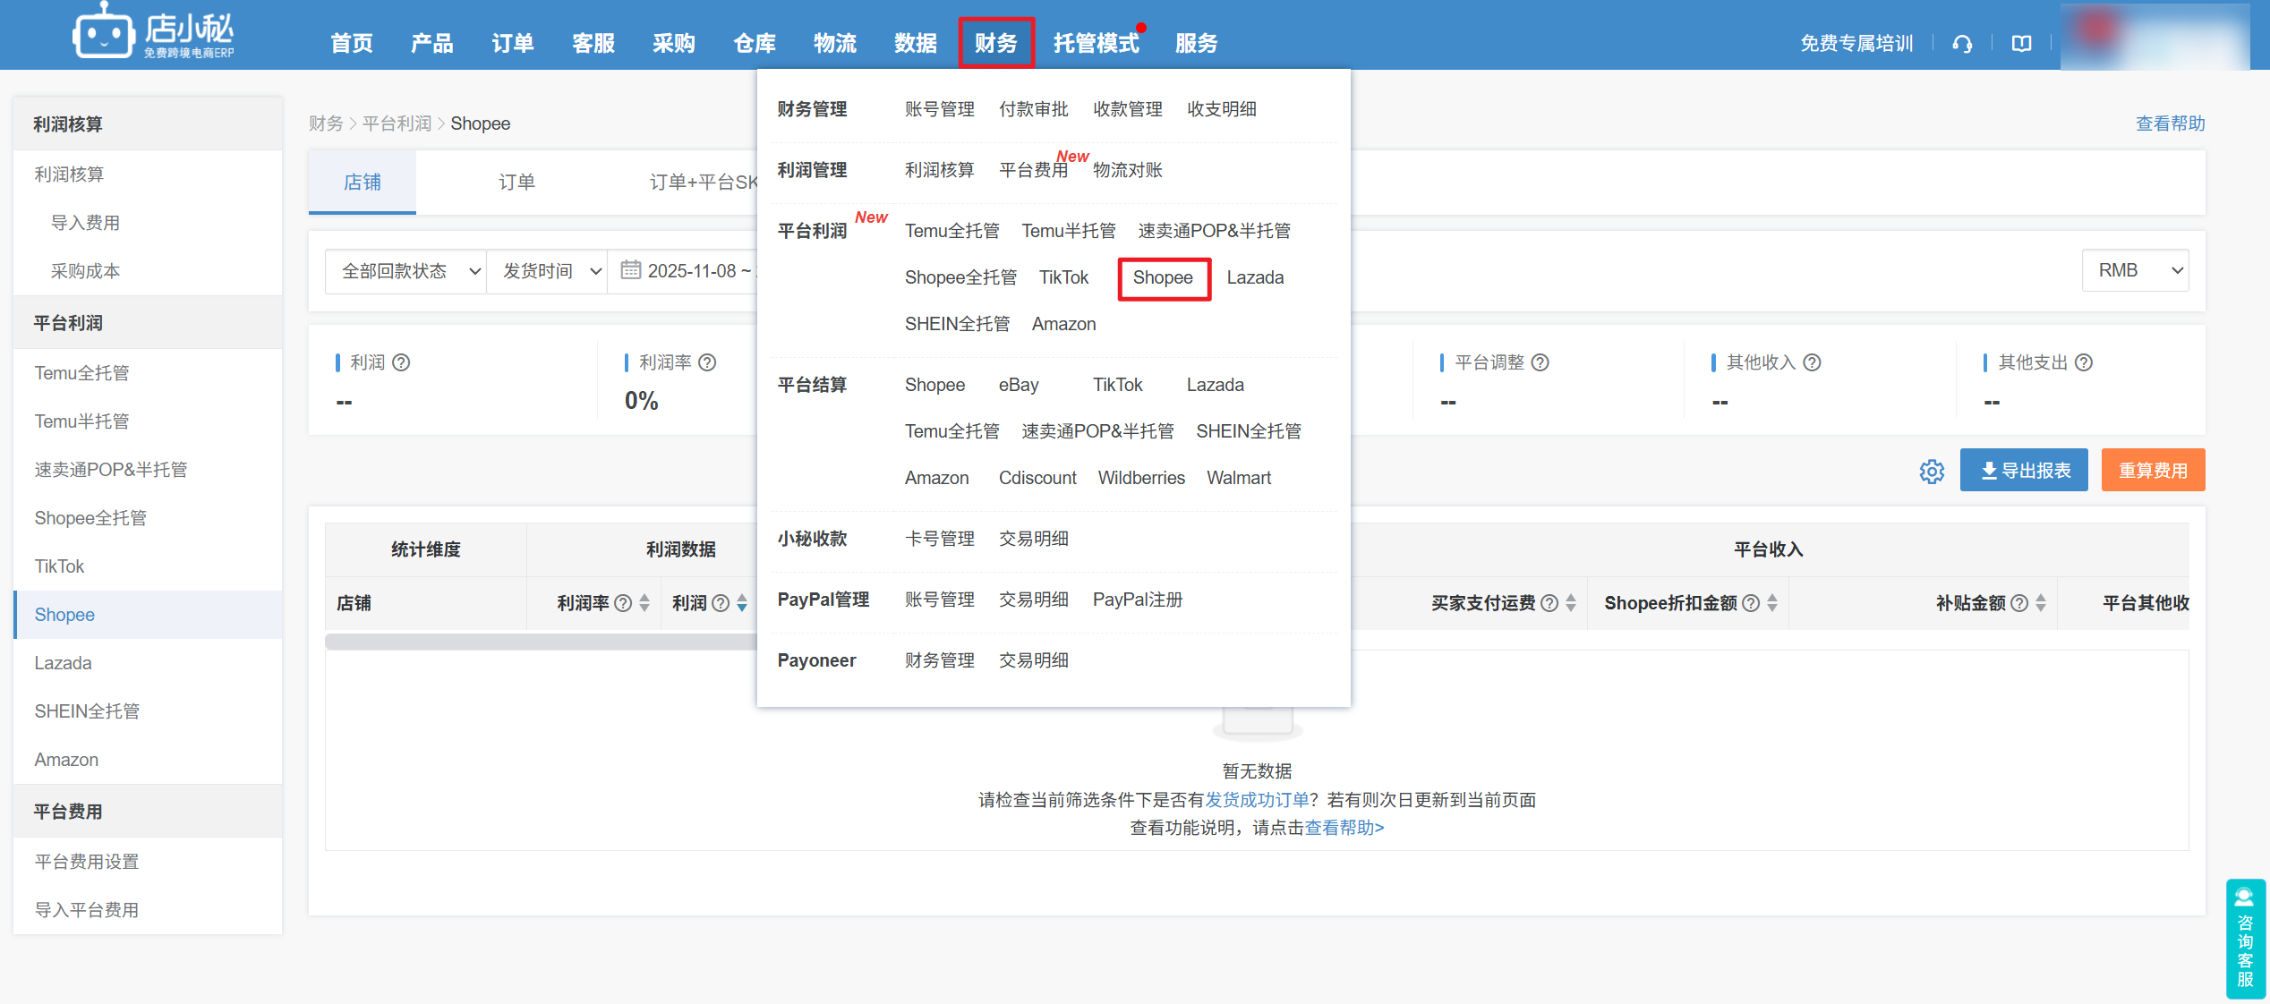Click the 导出报表 button
This screenshot has width=2270, height=1004.
coord(2024,471)
